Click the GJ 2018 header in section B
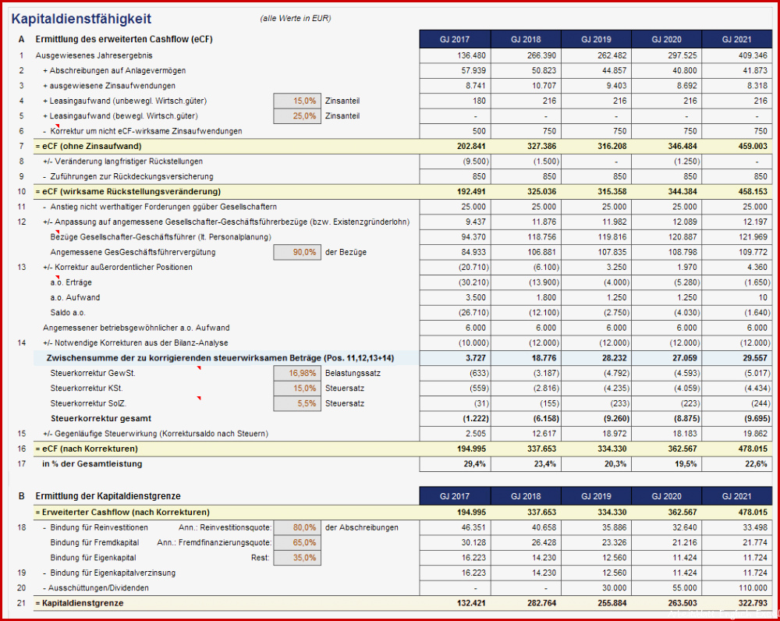 coord(525,496)
